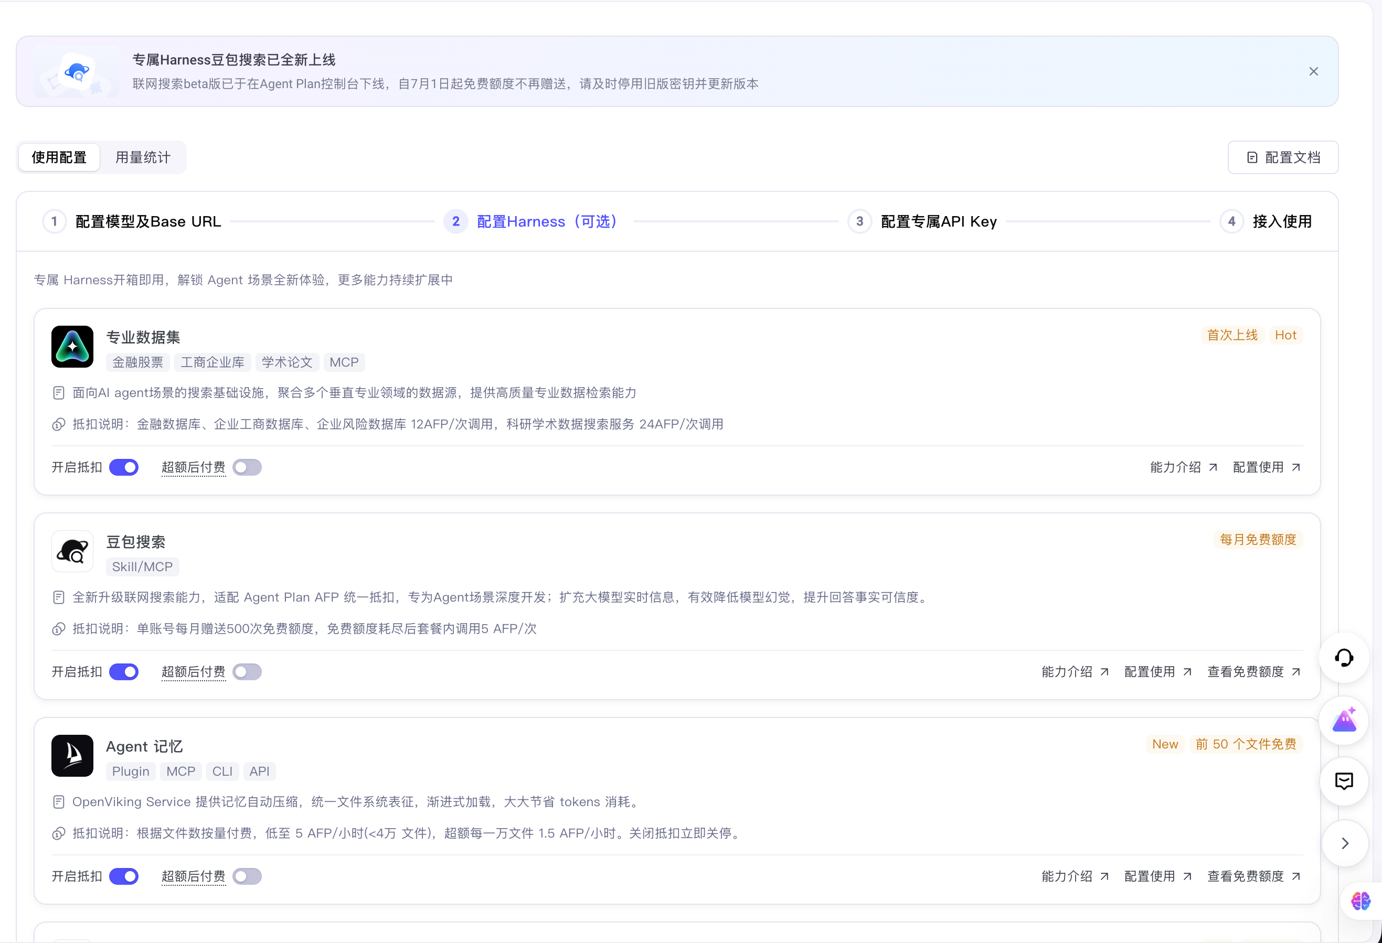Click the 金融股票 tag
Viewport: 1382px width, 943px height.
[x=138, y=362]
